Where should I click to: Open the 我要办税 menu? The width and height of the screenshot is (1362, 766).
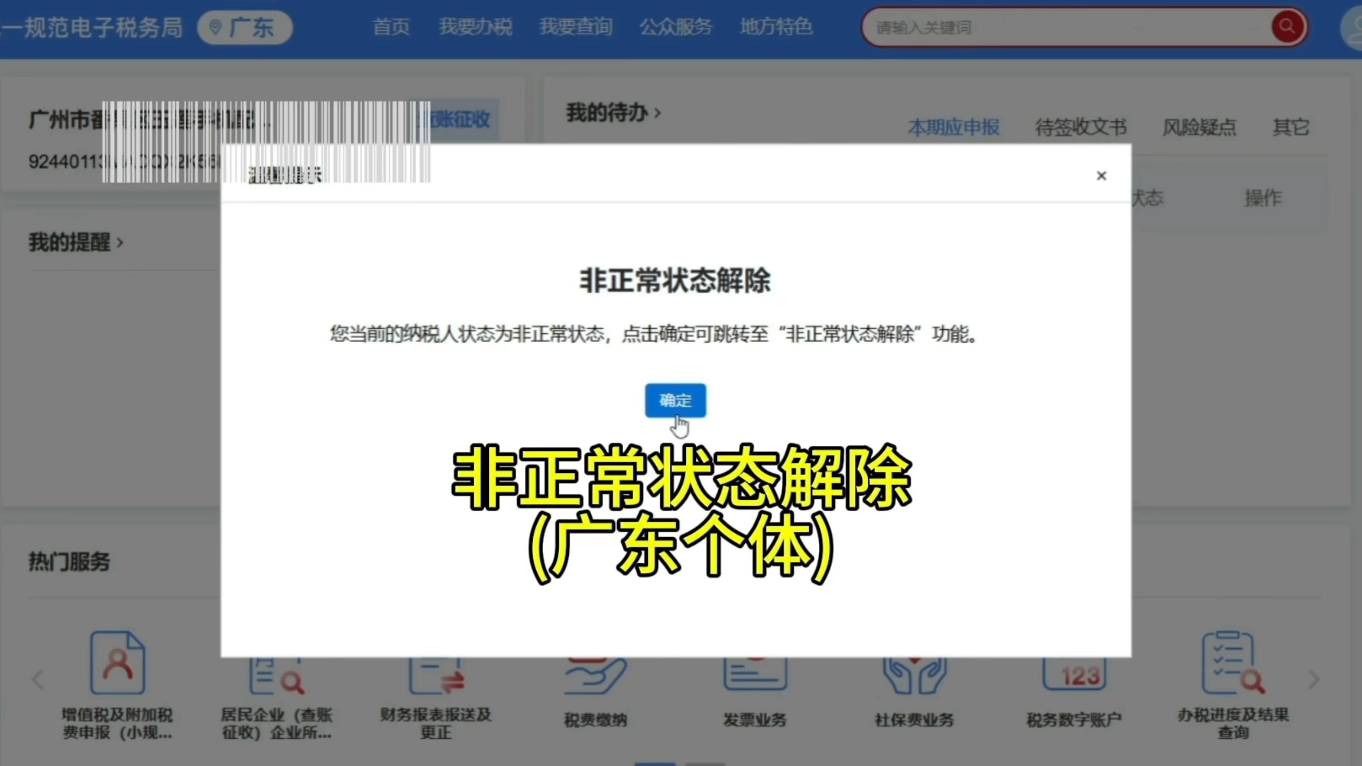pos(475,27)
